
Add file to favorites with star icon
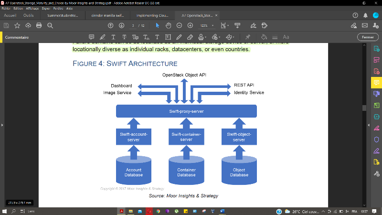(x=17, y=25)
